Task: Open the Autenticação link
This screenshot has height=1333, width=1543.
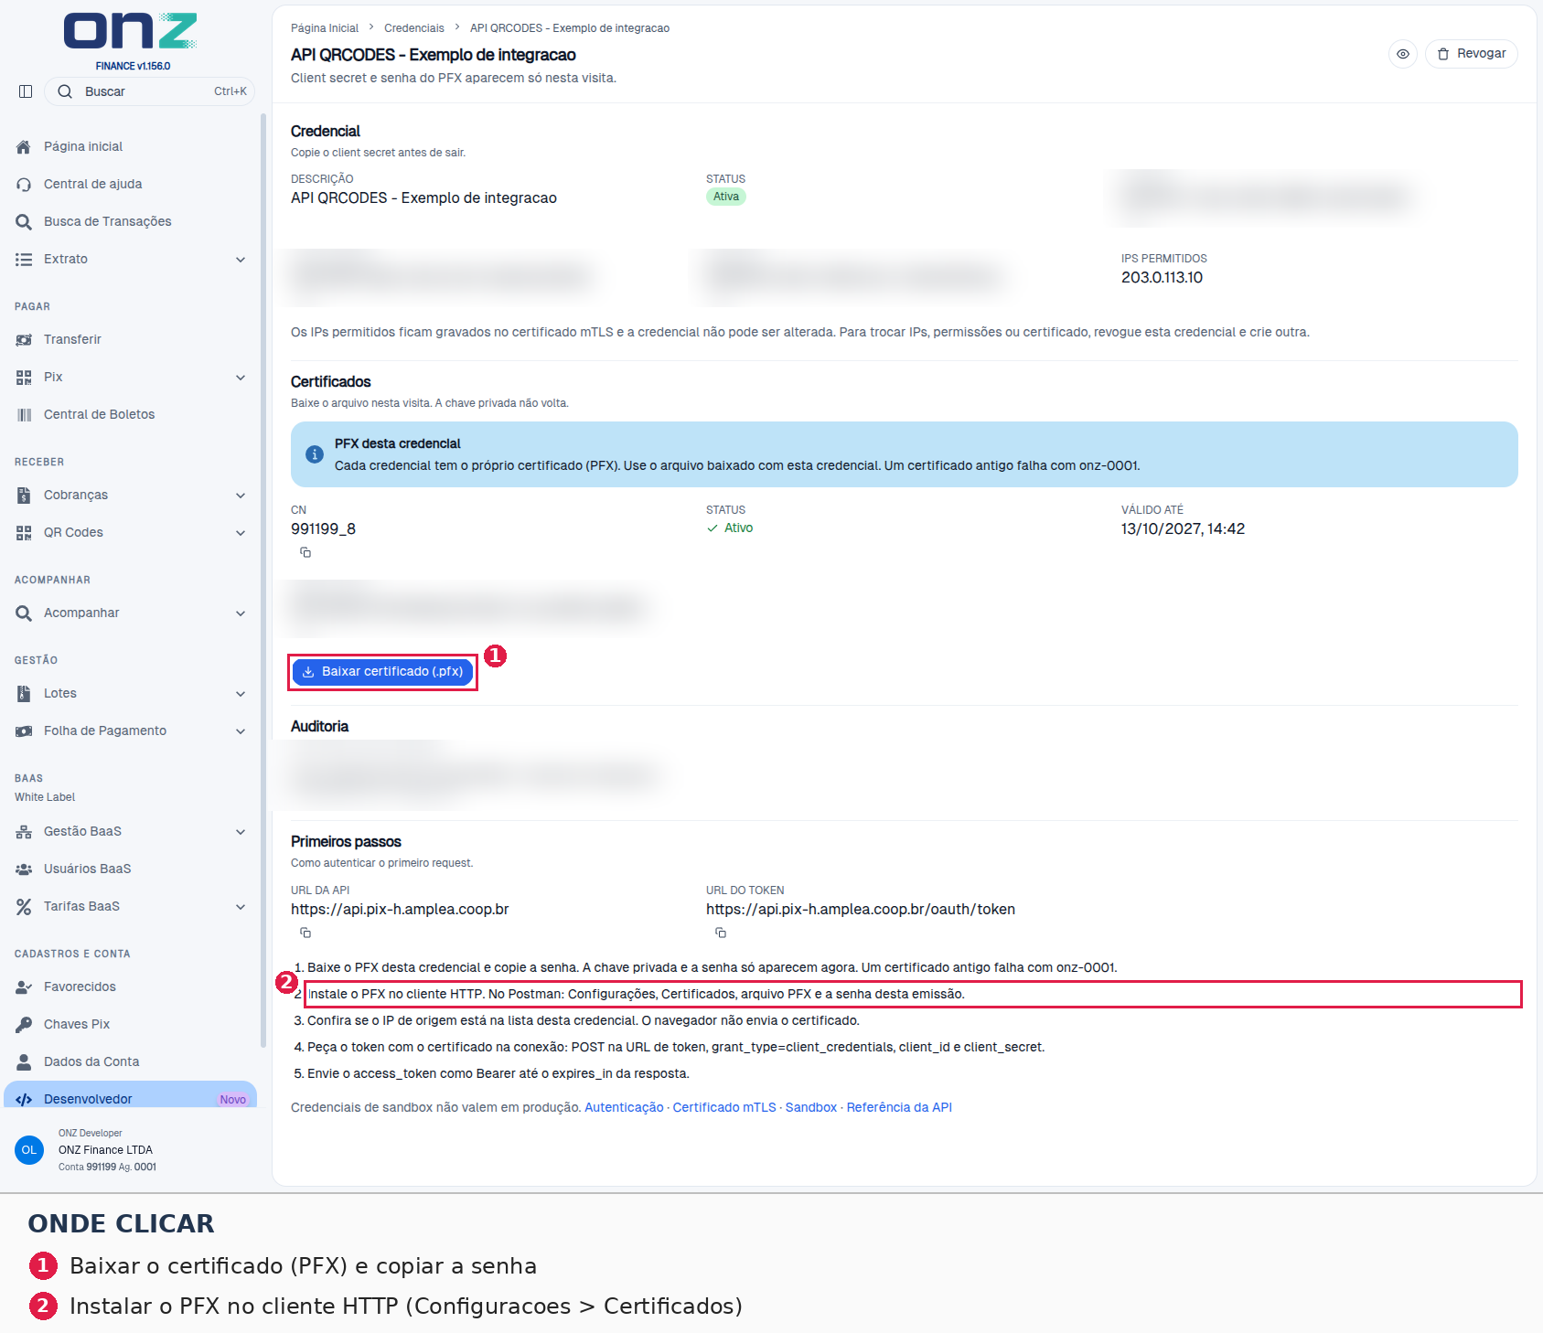Action: pyautogui.click(x=624, y=1108)
